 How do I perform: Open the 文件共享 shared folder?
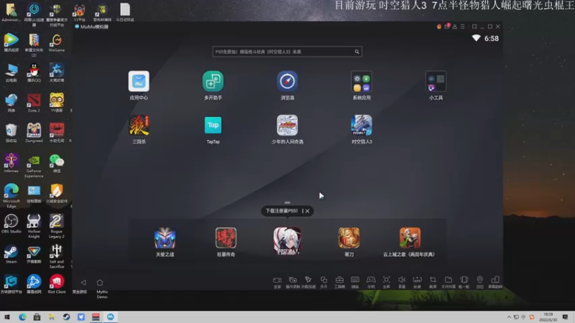448,281
